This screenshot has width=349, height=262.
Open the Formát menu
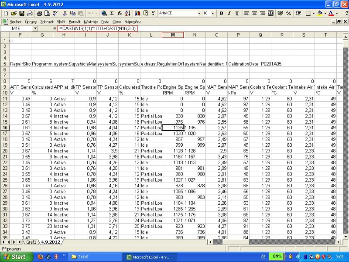pyautogui.click(x=75, y=21)
